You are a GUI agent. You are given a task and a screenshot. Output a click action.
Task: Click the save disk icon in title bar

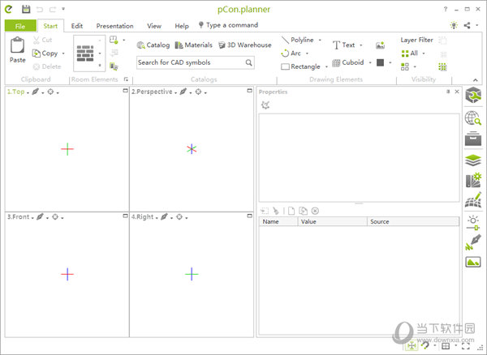[26, 9]
